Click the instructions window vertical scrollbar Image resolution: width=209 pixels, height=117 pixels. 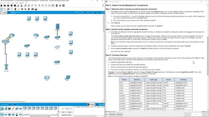[x=208, y=56]
